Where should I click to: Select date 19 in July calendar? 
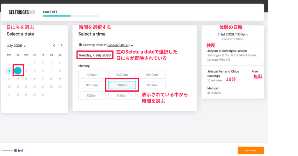tap(59, 79)
